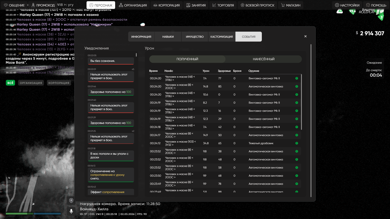390x219 pixels.
Task: Switch damage view to Нанесённый
Action: coord(264,59)
